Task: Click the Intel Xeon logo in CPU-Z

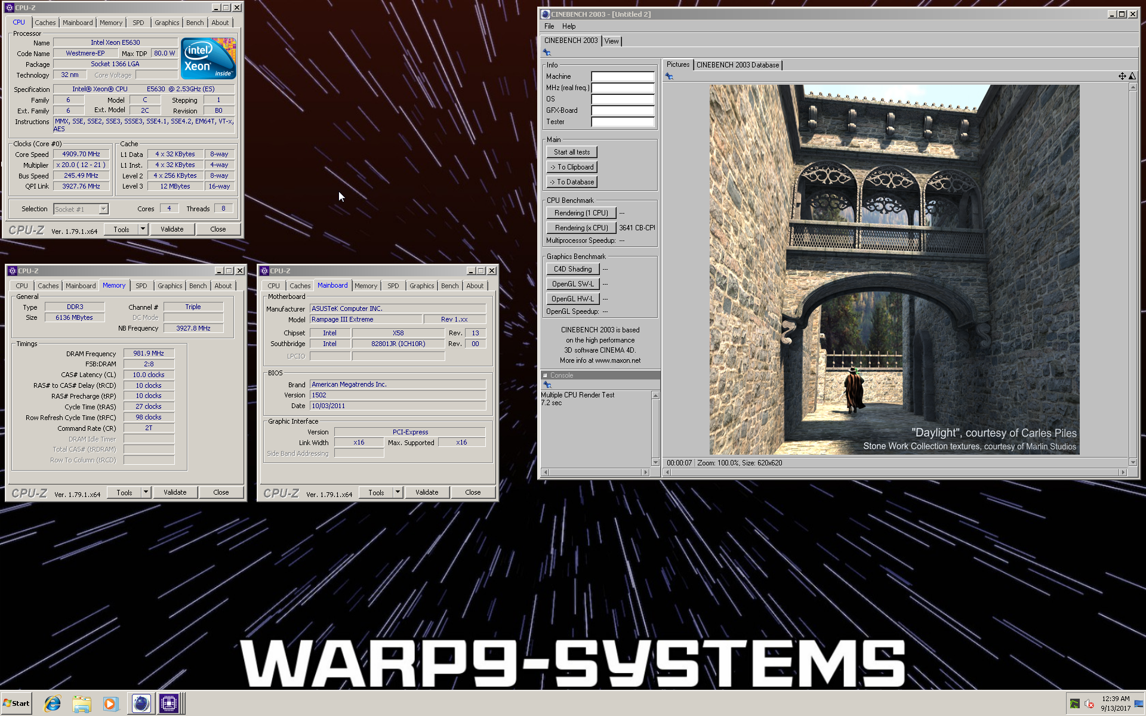Action: 208,58
